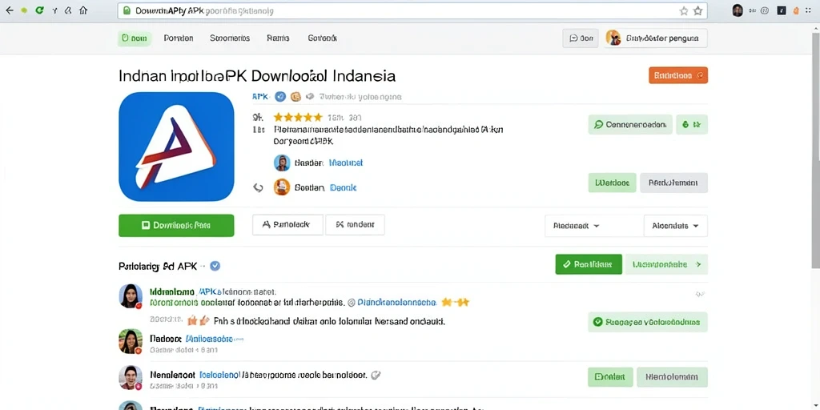Screen dimensions: 820x410
Task: Open the round avatar beside Maotcel link
Action: click(x=282, y=163)
